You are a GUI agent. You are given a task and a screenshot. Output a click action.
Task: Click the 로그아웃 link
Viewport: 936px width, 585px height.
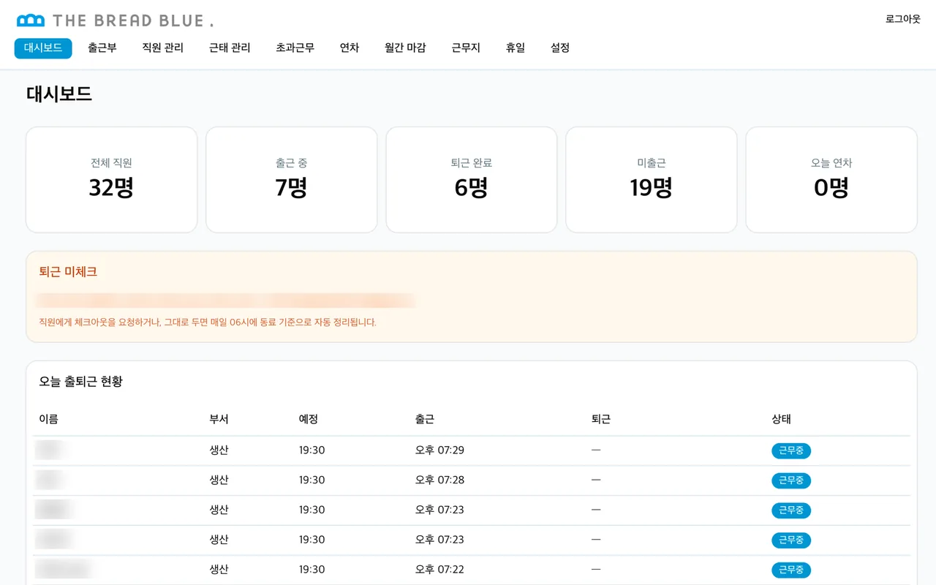tap(903, 19)
